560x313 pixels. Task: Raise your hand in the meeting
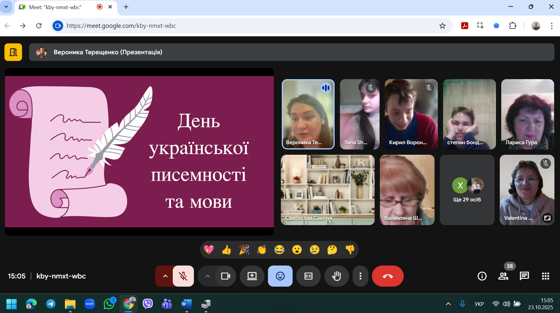336,276
